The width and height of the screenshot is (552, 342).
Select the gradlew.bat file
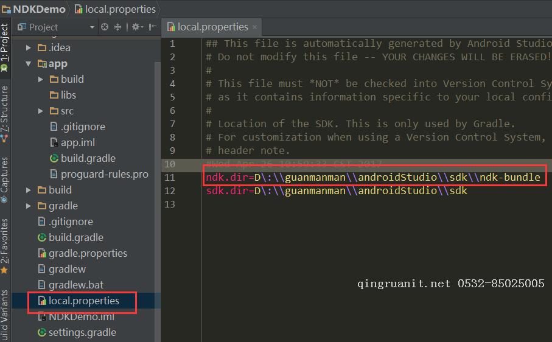point(71,285)
